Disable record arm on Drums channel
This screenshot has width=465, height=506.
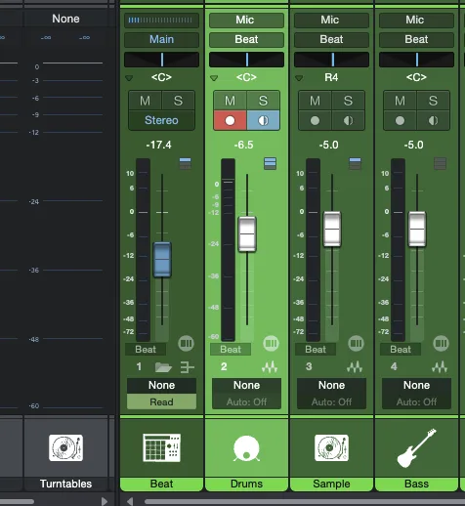point(230,120)
